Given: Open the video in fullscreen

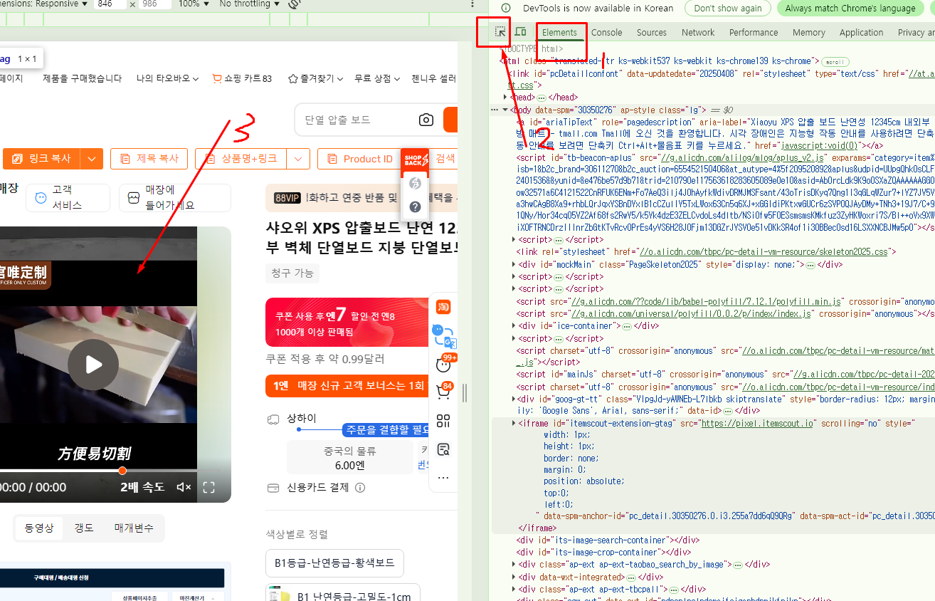Looking at the screenshot, I should pyautogui.click(x=208, y=487).
